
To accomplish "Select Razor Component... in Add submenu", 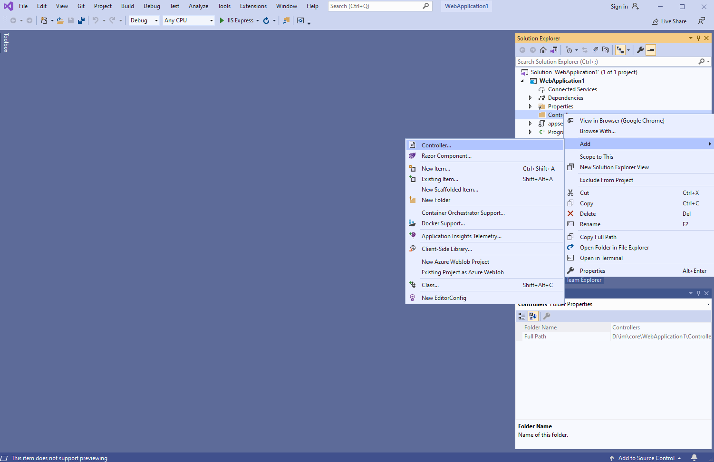I will click(x=484, y=156).
